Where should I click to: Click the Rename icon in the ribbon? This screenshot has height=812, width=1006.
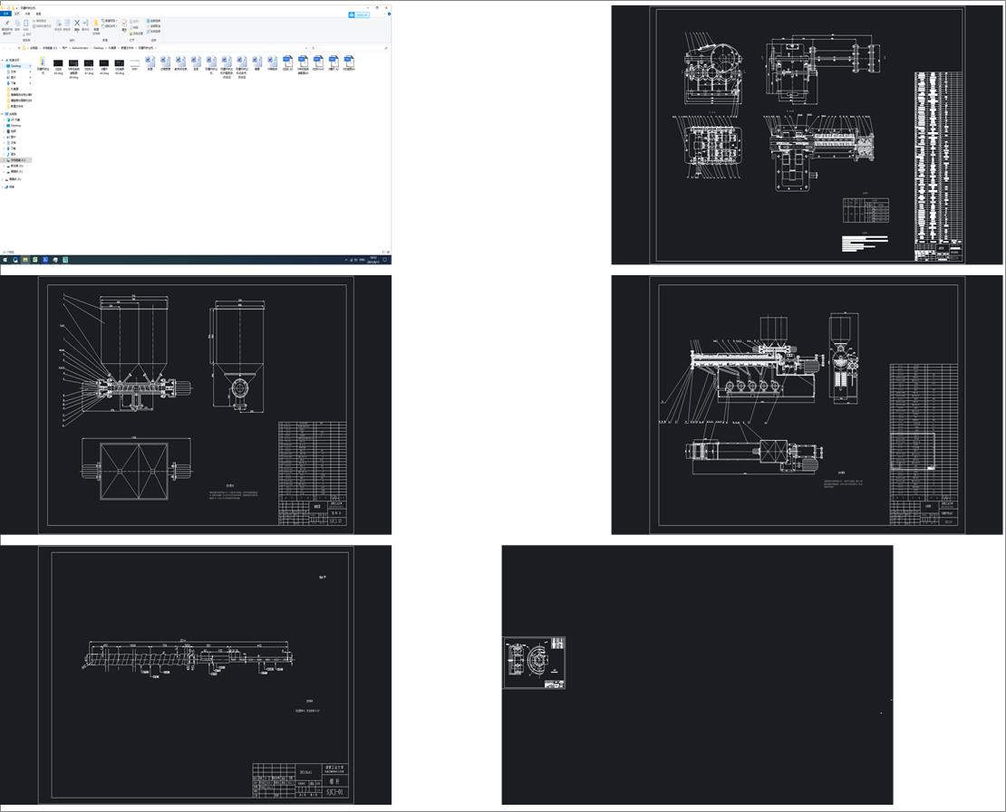[x=85, y=24]
